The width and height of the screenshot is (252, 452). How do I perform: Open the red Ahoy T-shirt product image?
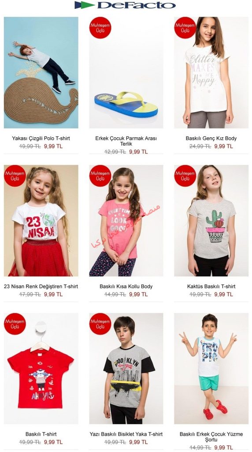pyautogui.click(x=41, y=369)
